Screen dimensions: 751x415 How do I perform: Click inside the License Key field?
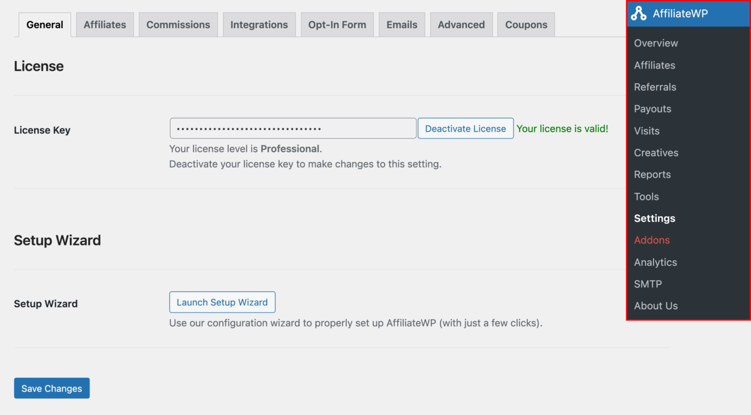293,128
